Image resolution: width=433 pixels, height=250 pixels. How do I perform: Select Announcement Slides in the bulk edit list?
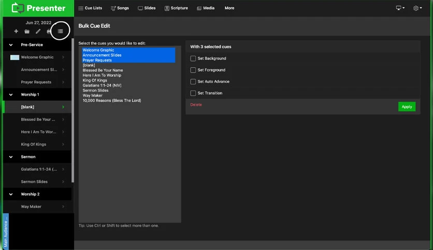tap(128, 55)
